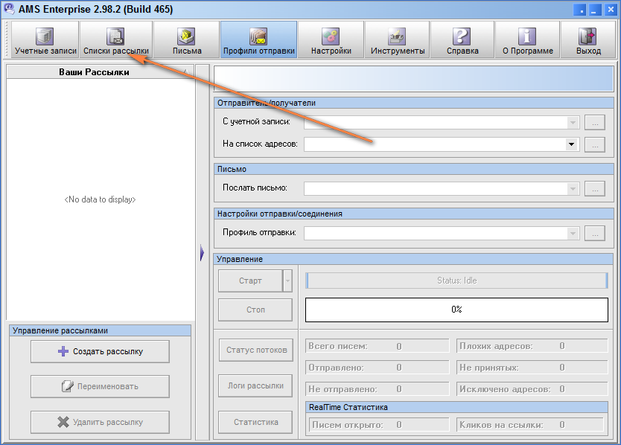Viewport: 621px width, 445px height.
Task: Click the Отправитель/получатели section header
Action: [413, 103]
